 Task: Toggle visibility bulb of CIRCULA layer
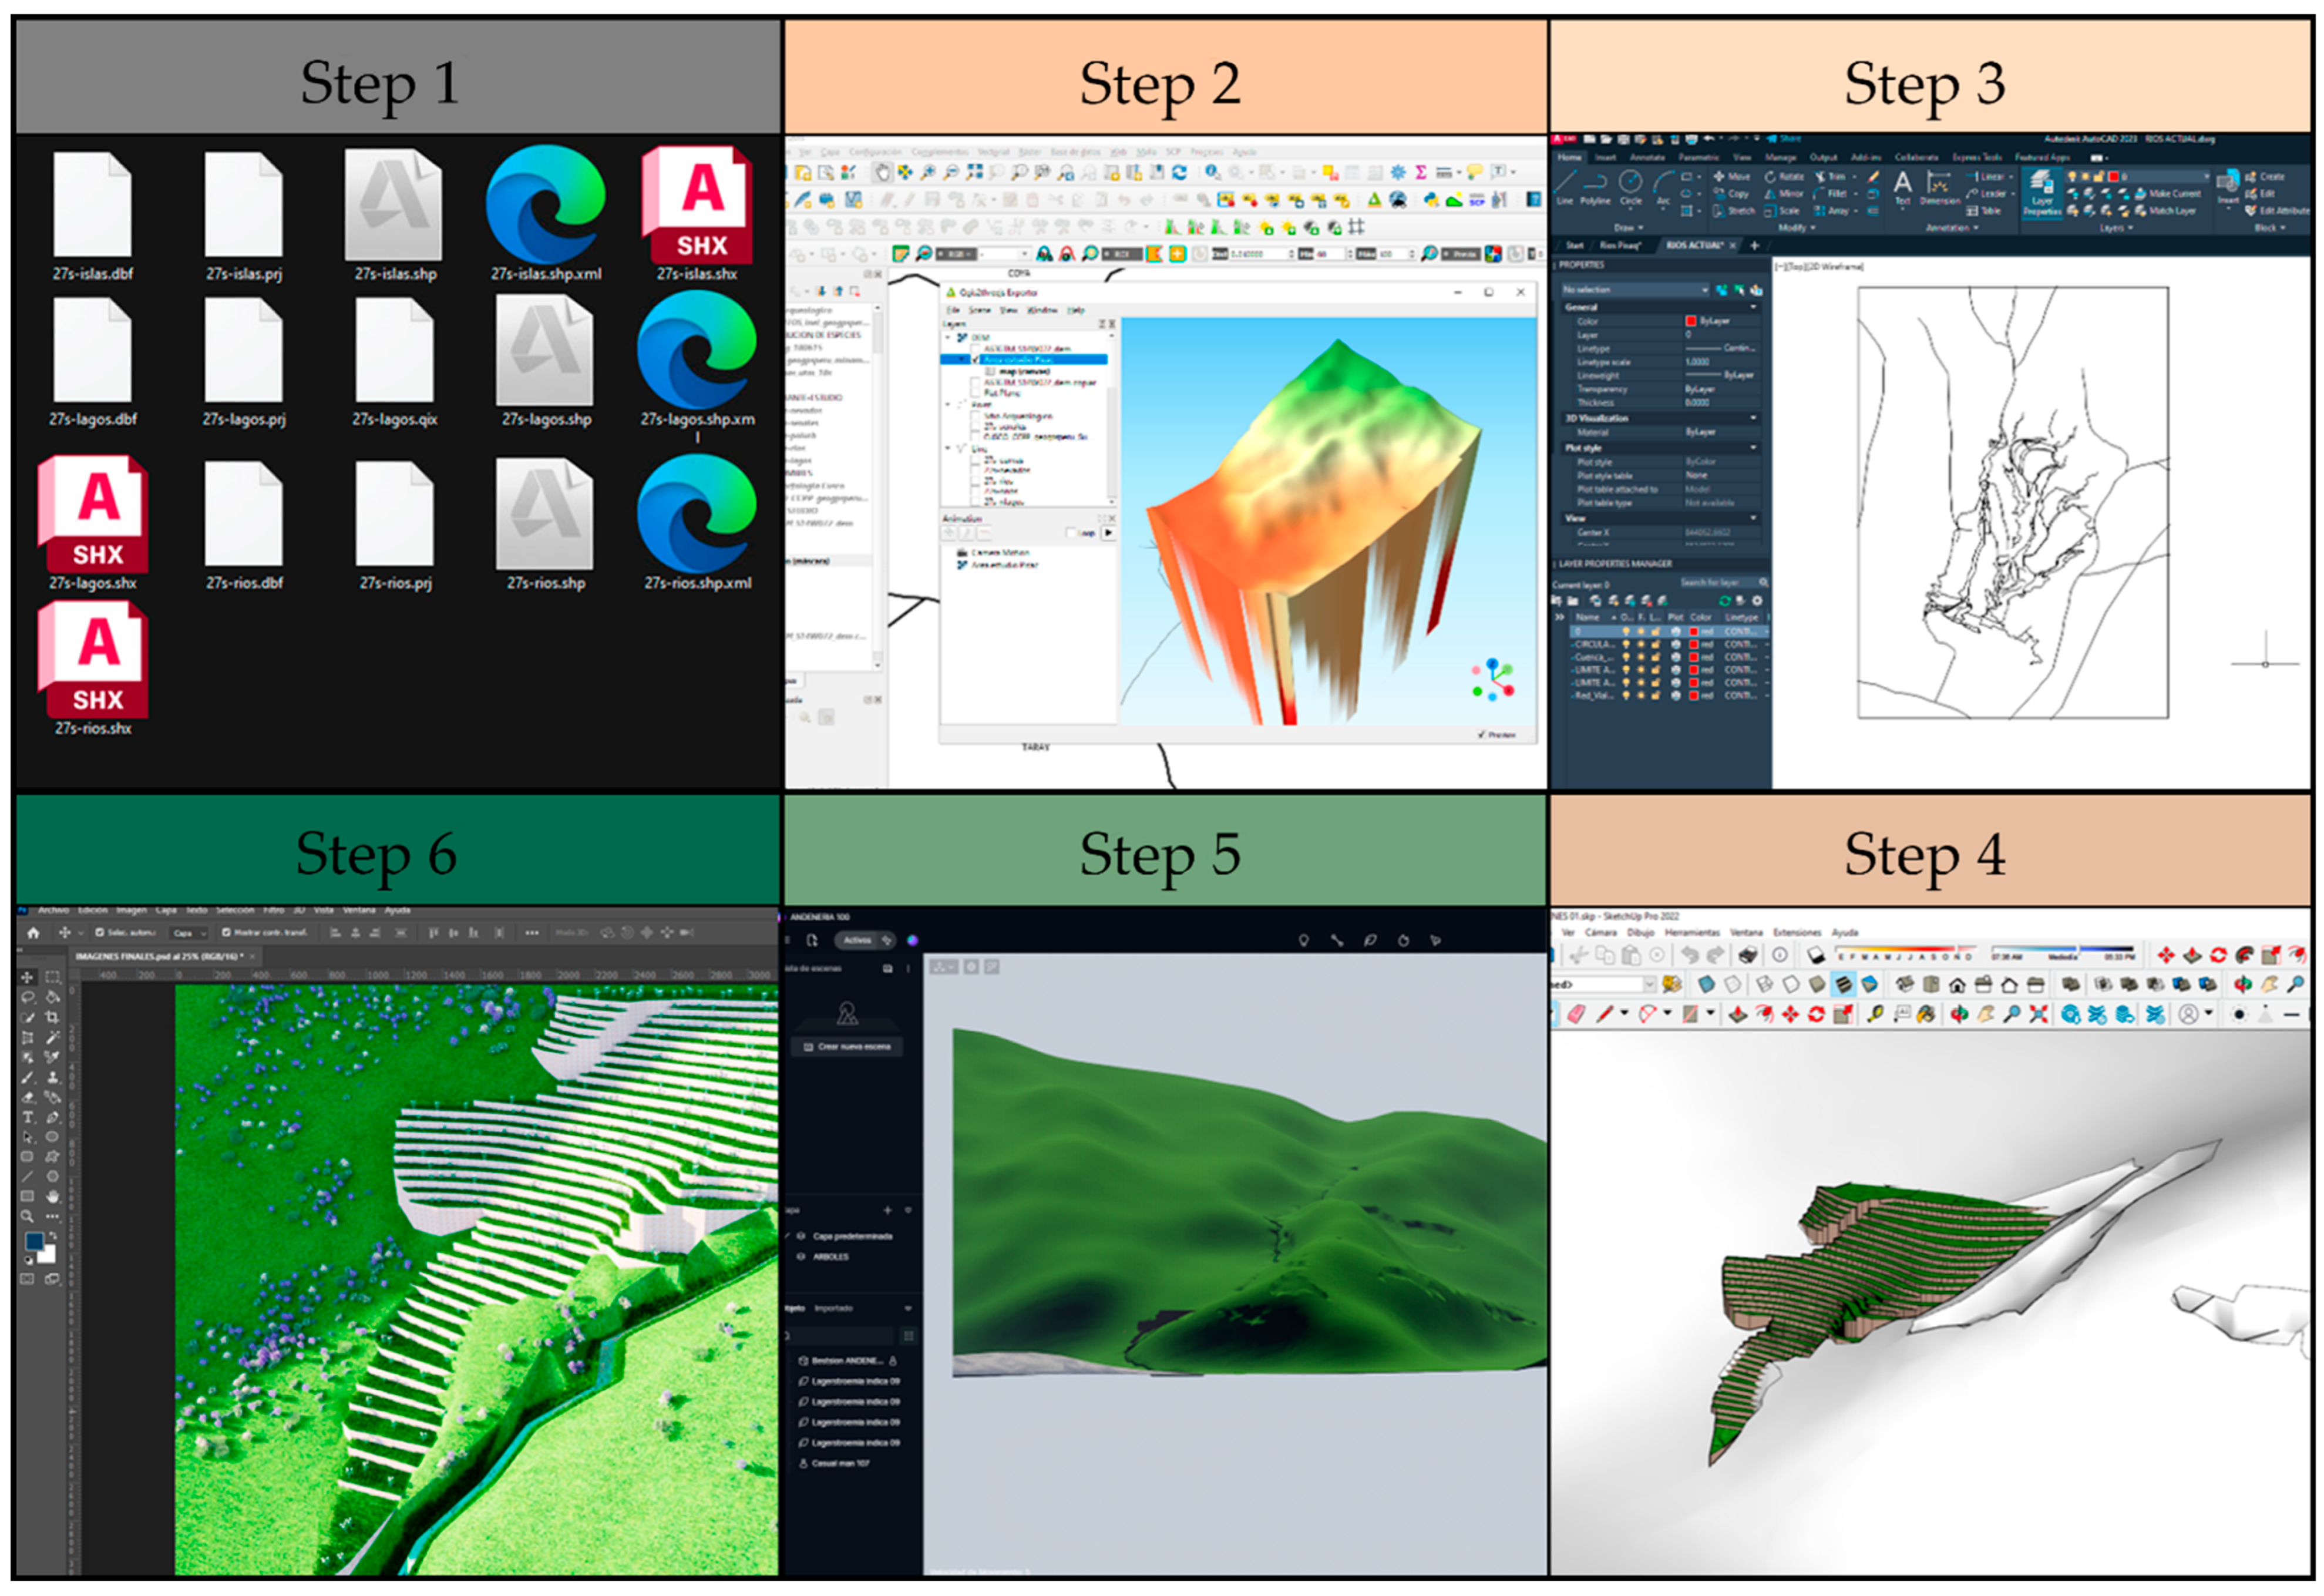point(1625,645)
